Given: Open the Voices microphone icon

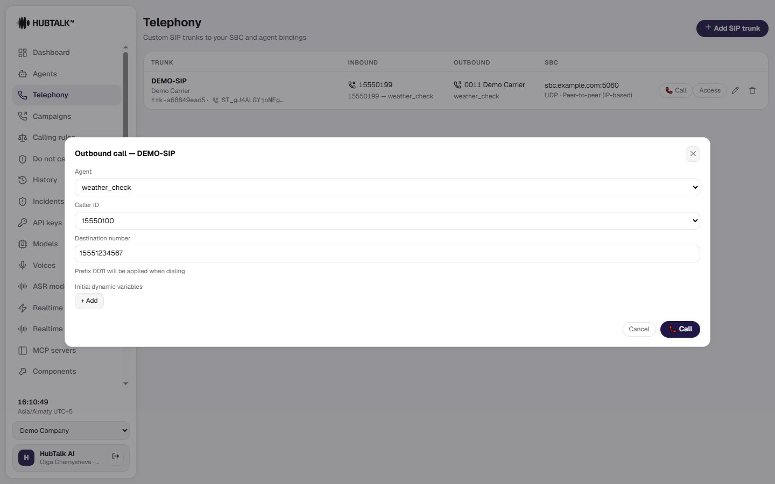Looking at the screenshot, I should 23,265.
